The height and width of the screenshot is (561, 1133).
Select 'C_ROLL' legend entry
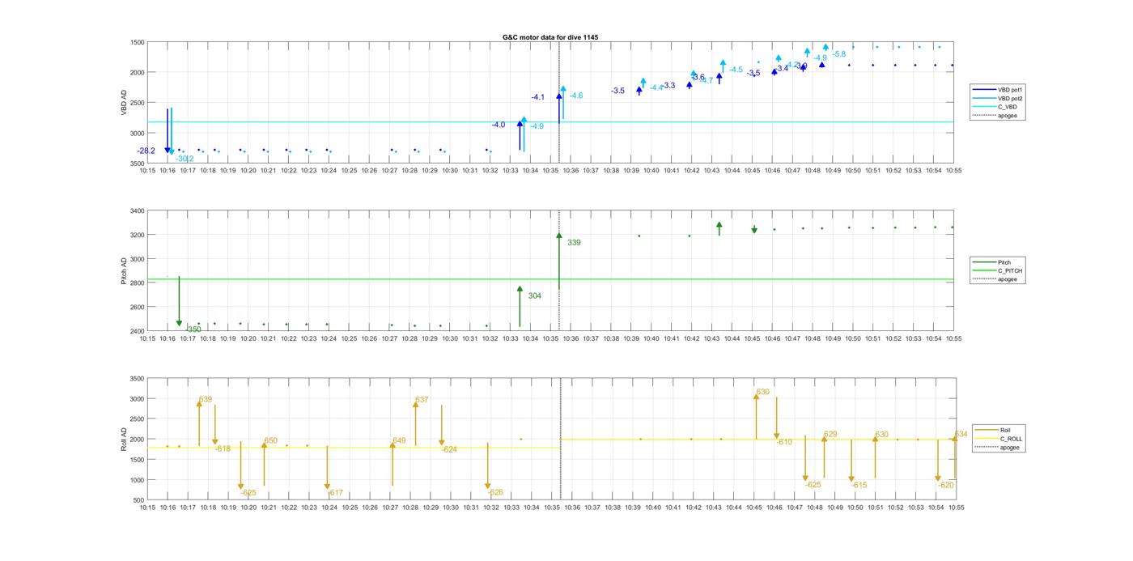pyautogui.click(x=1012, y=439)
